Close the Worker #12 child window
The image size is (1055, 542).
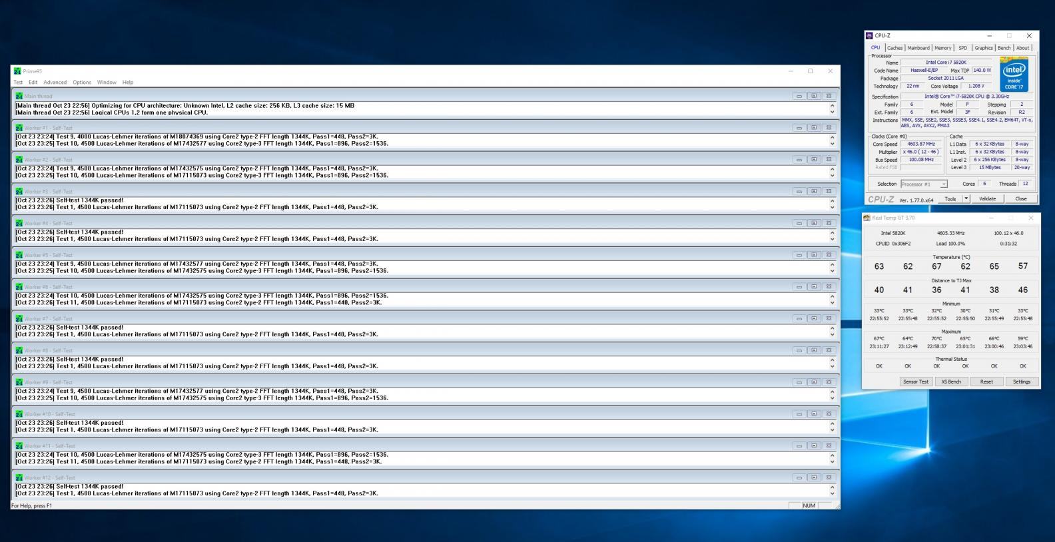(829, 477)
